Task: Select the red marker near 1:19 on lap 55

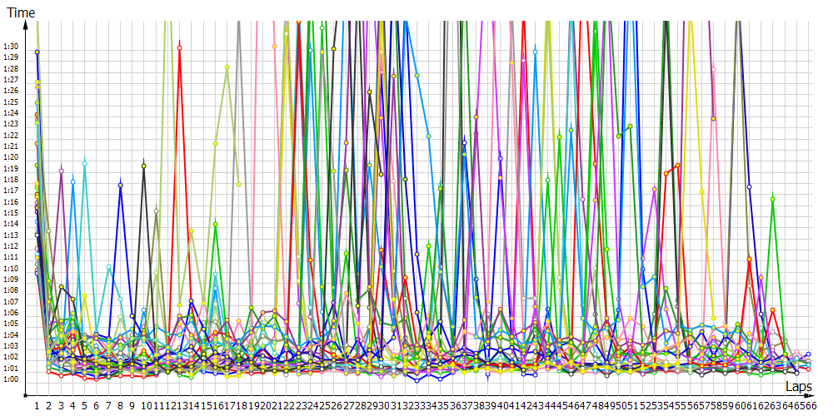Action: (x=678, y=166)
